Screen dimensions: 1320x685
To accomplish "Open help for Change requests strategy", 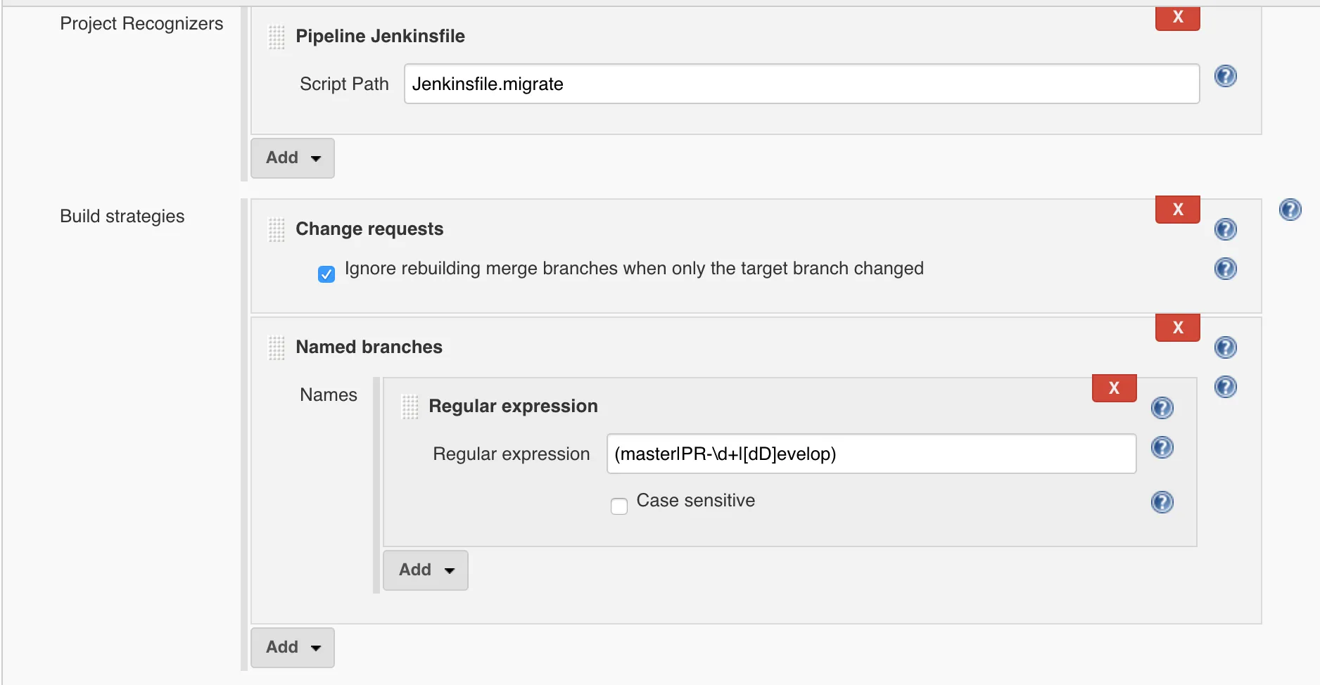I will click(1225, 229).
